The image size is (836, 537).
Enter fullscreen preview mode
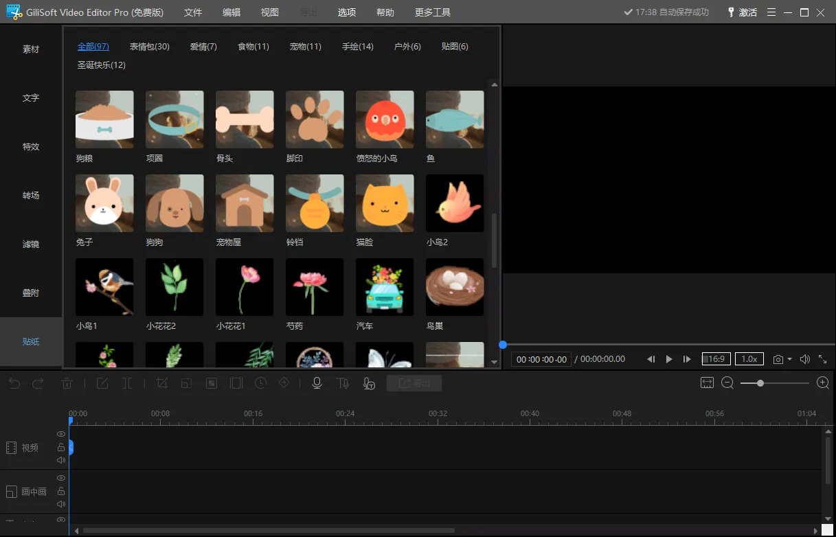pos(822,359)
